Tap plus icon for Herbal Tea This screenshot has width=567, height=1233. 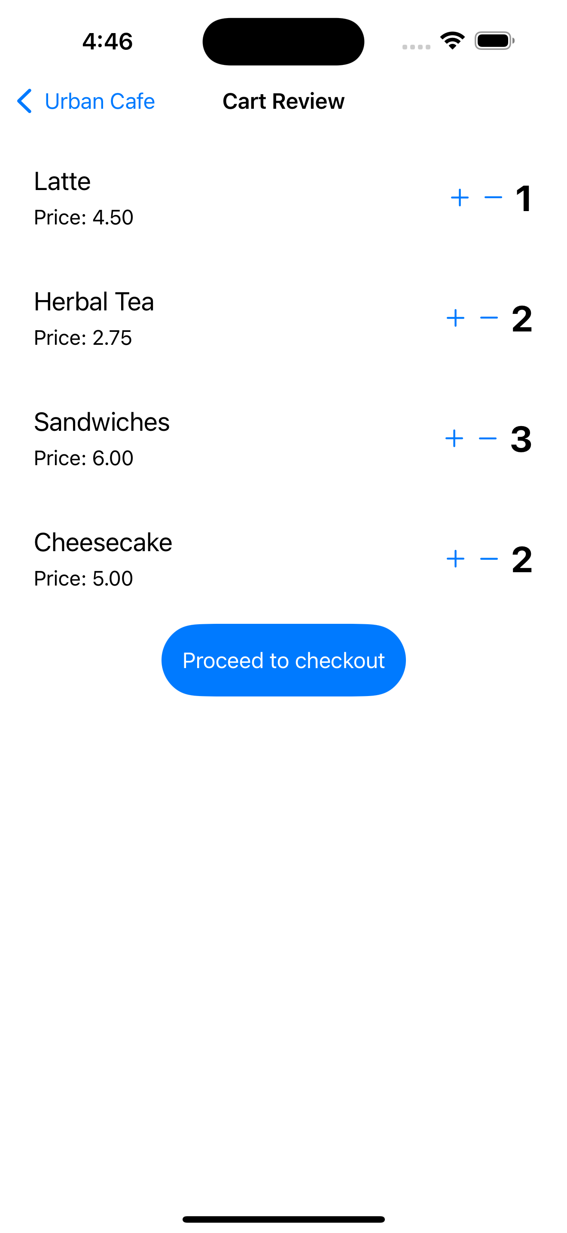[x=455, y=318]
